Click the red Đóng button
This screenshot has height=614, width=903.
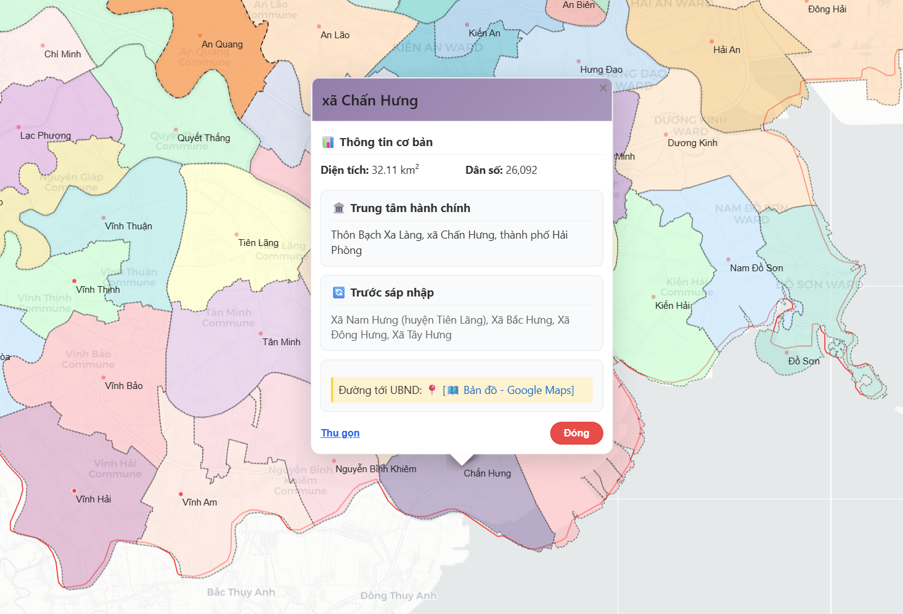click(576, 433)
